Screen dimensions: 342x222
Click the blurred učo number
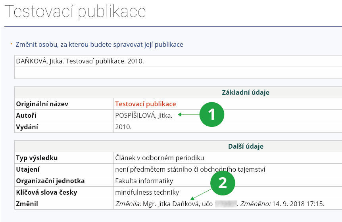[x=225, y=204]
